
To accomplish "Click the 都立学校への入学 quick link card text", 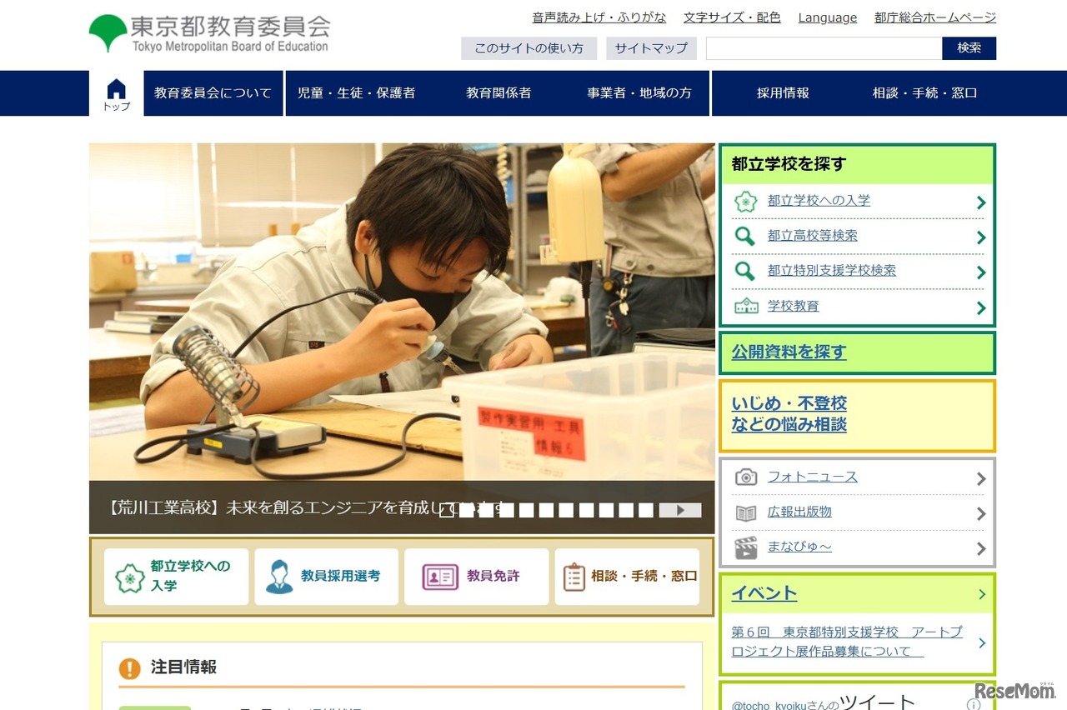I will click(x=191, y=576).
